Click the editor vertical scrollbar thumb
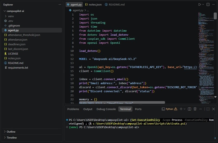The height and width of the screenshot is (143, 218). pyautogui.click(x=215, y=16)
